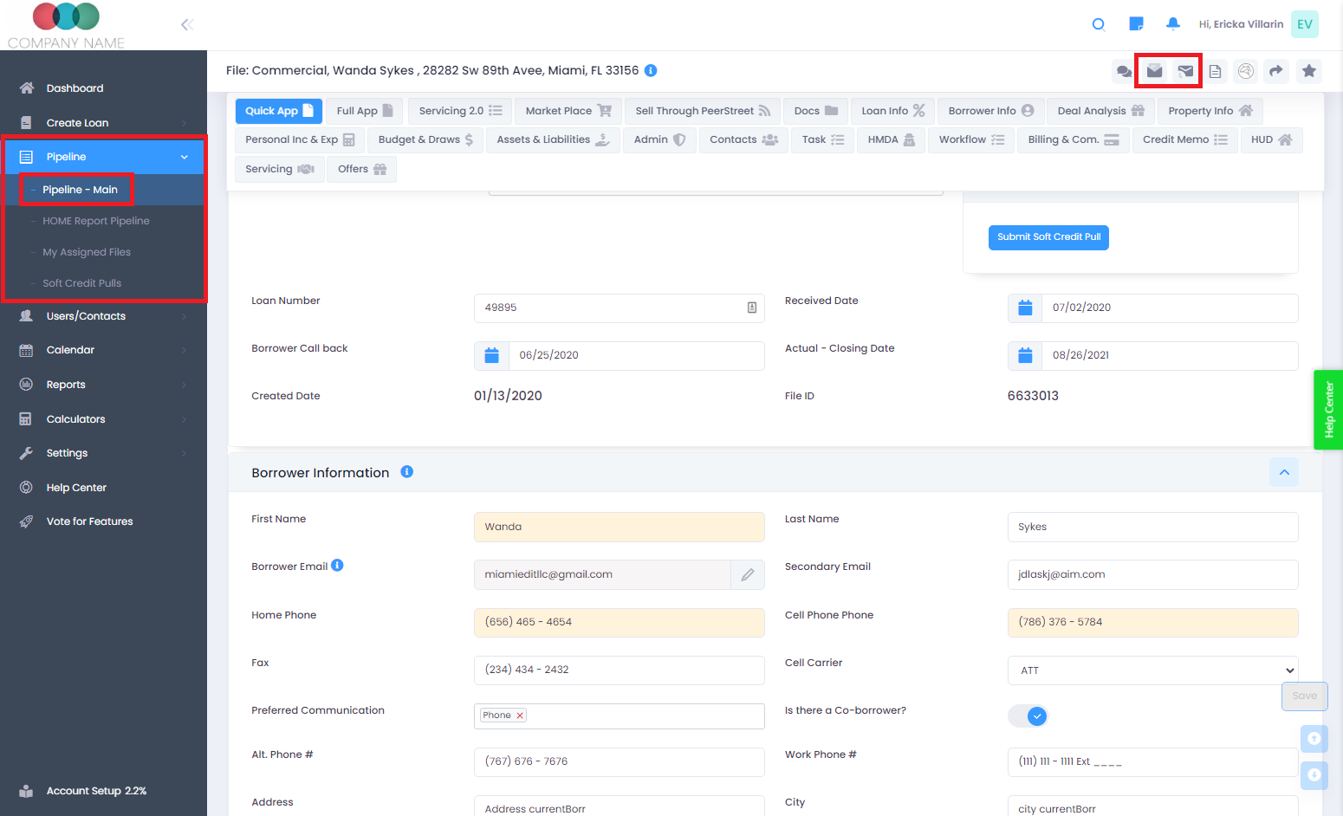This screenshot has height=816, width=1343.
Task: Open the notifications bell icon
Action: pos(1172,24)
